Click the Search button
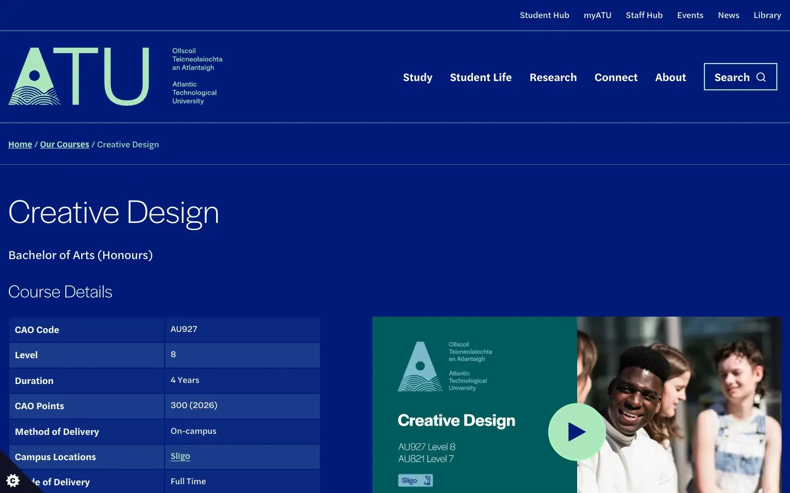Screen dimensions: 790x493 point(740,77)
